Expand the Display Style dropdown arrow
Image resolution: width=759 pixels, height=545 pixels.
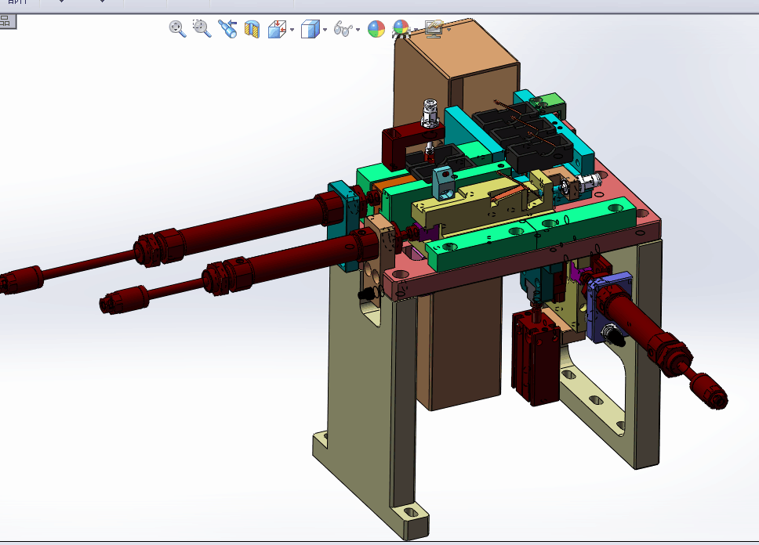[325, 30]
